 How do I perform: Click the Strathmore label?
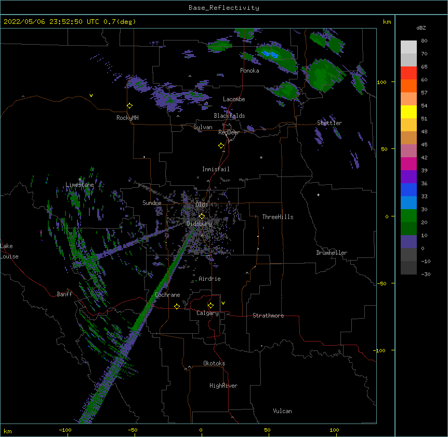coord(268,316)
